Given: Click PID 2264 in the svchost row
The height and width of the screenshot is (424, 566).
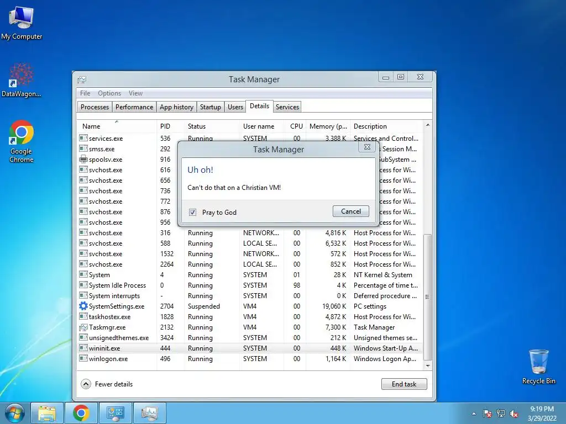Looking at the screenshot, I should (x=167, y=264).
